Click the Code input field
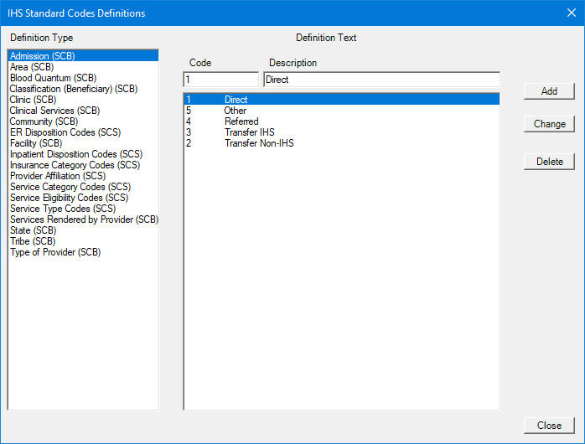The image size is (585, 444). (220, 80)
